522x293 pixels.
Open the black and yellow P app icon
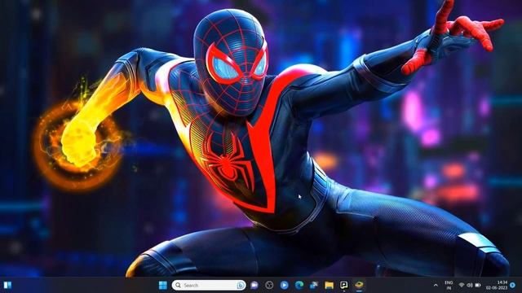tap(344, 285)
